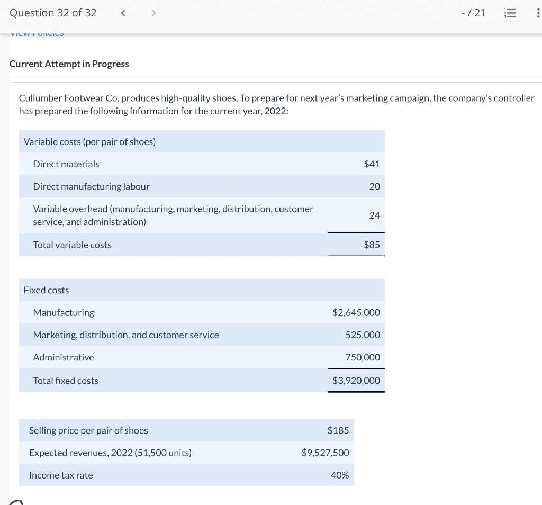Open the View Policies link

[x=37, y=32]
